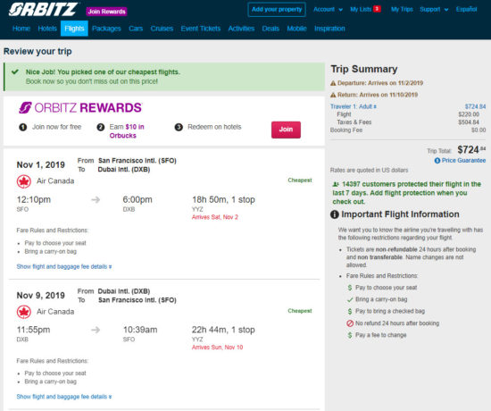Show flight and baggage fee details for Nov 1
491x411 pixels.
coord(64,266)
